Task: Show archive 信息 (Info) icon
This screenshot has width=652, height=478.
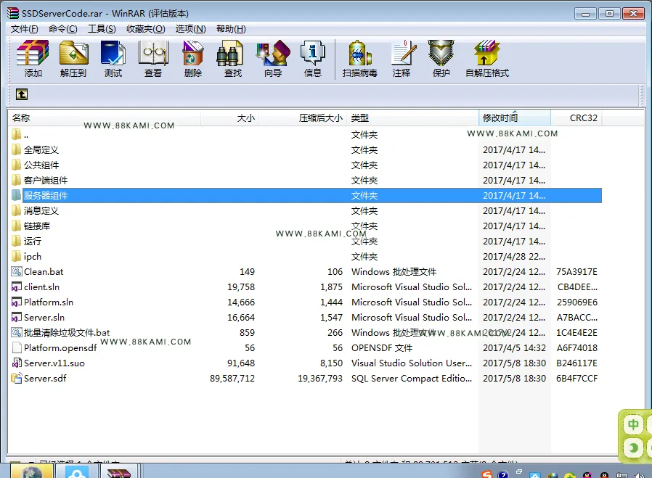Action: [313, 59]
